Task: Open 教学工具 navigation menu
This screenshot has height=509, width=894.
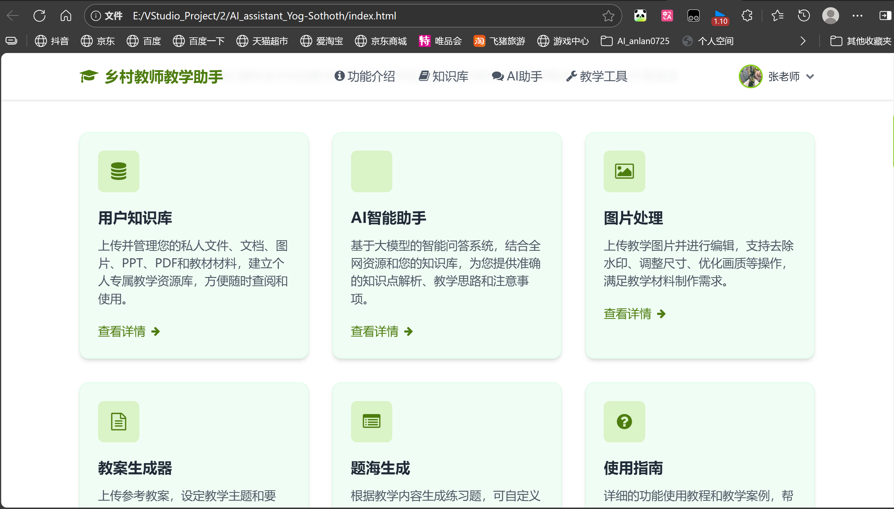Action: 597,76
